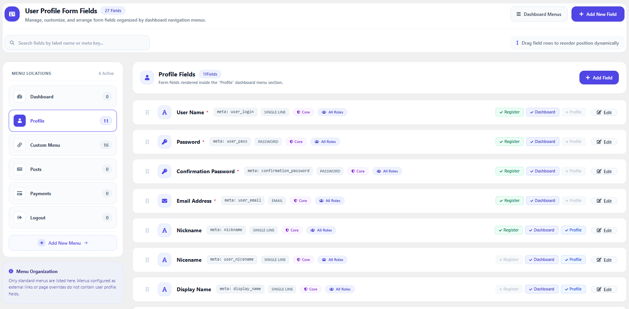Toggle Register visibility for Display Name
This screenshot has height=309, width=629.
point(509,289)
